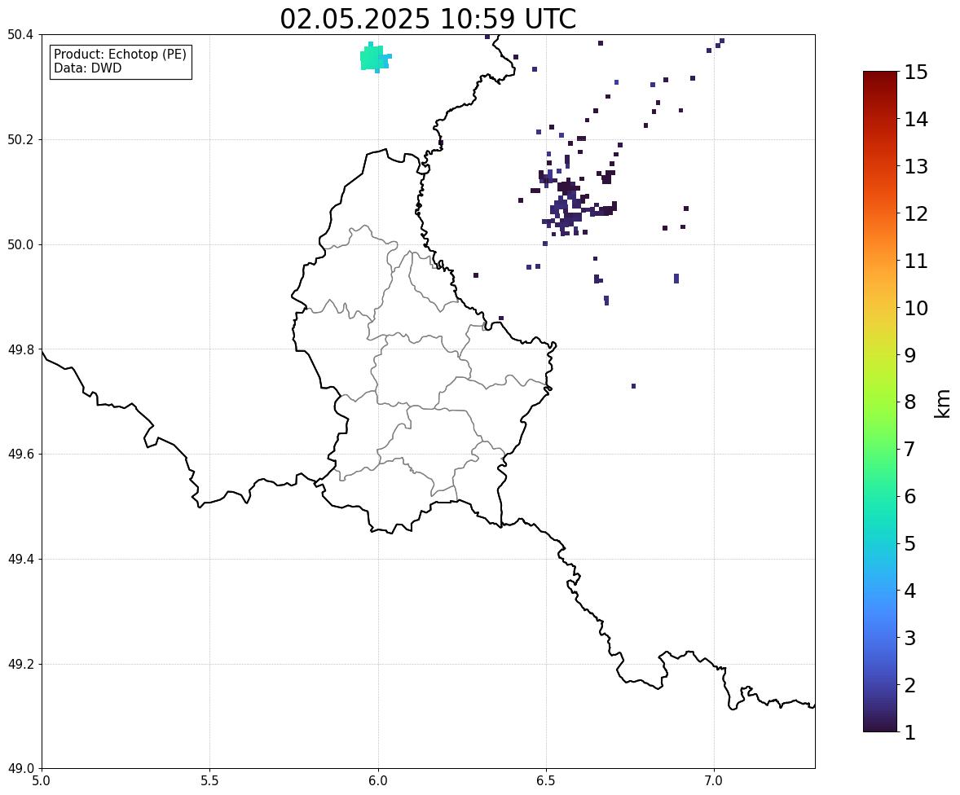
Task: Click the longitude axis label 6.0
Action: pyautogui.click(x=378, y=781)
